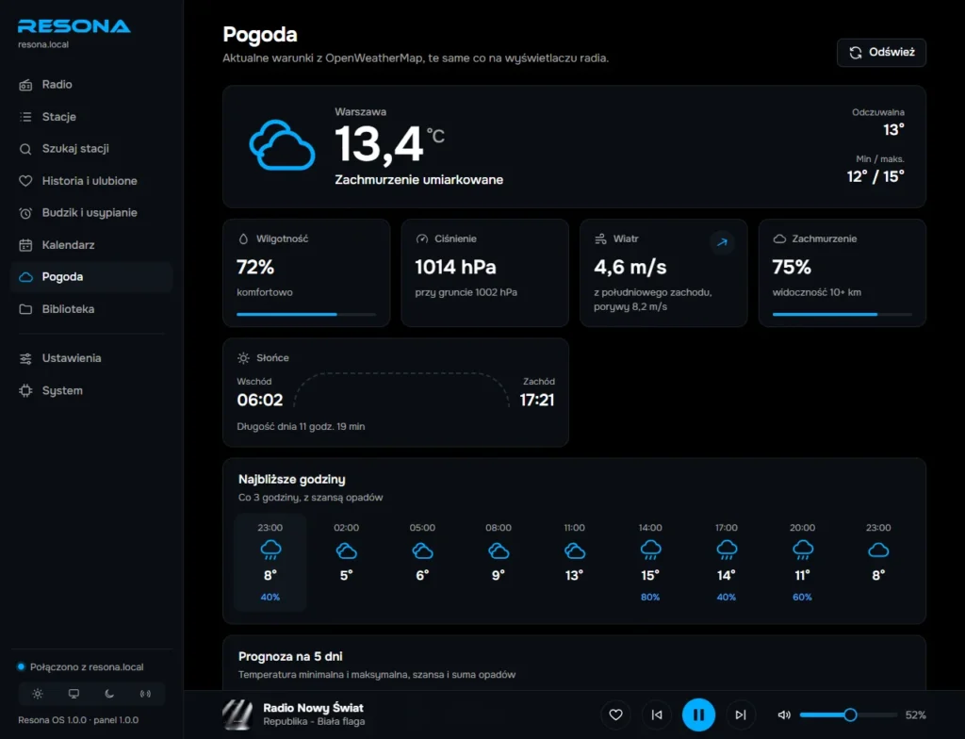Click the '1014 hPa' pressure value
The height and width of the screenshot is (739, 965).
(455, 267)
